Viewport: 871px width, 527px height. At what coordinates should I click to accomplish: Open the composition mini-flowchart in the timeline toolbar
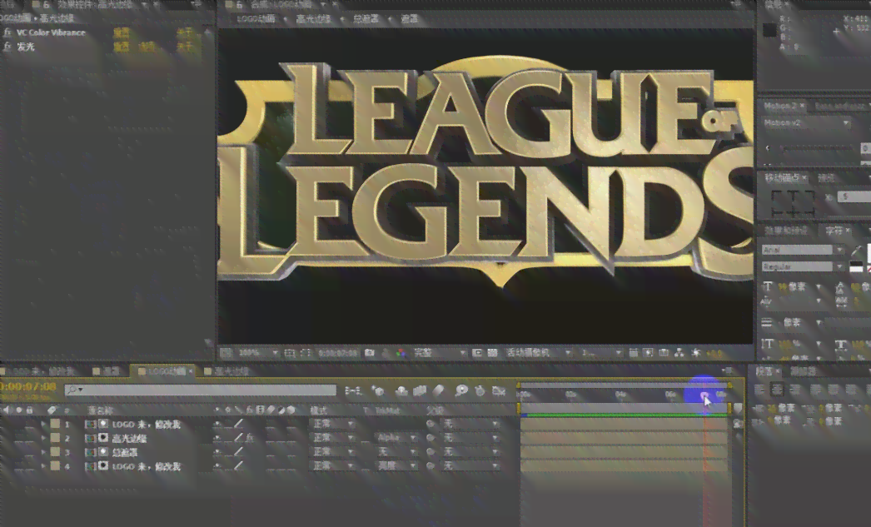click(x=353, y=391)
